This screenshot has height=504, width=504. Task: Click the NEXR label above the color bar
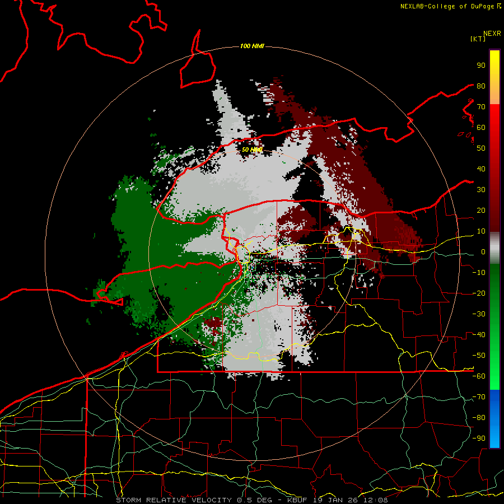coord(492,34)
